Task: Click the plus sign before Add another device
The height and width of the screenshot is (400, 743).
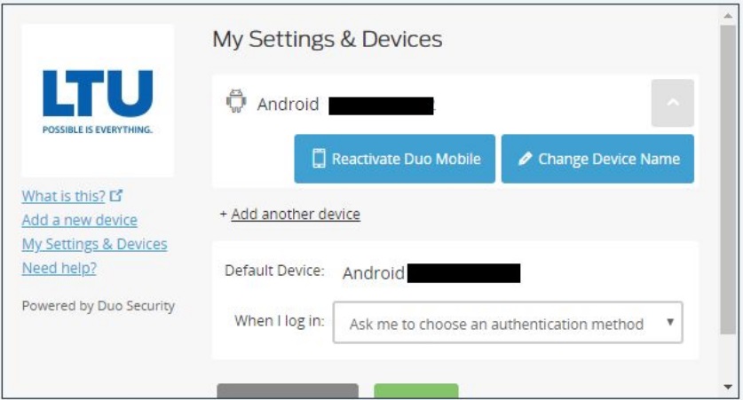Action: [223, 214]
